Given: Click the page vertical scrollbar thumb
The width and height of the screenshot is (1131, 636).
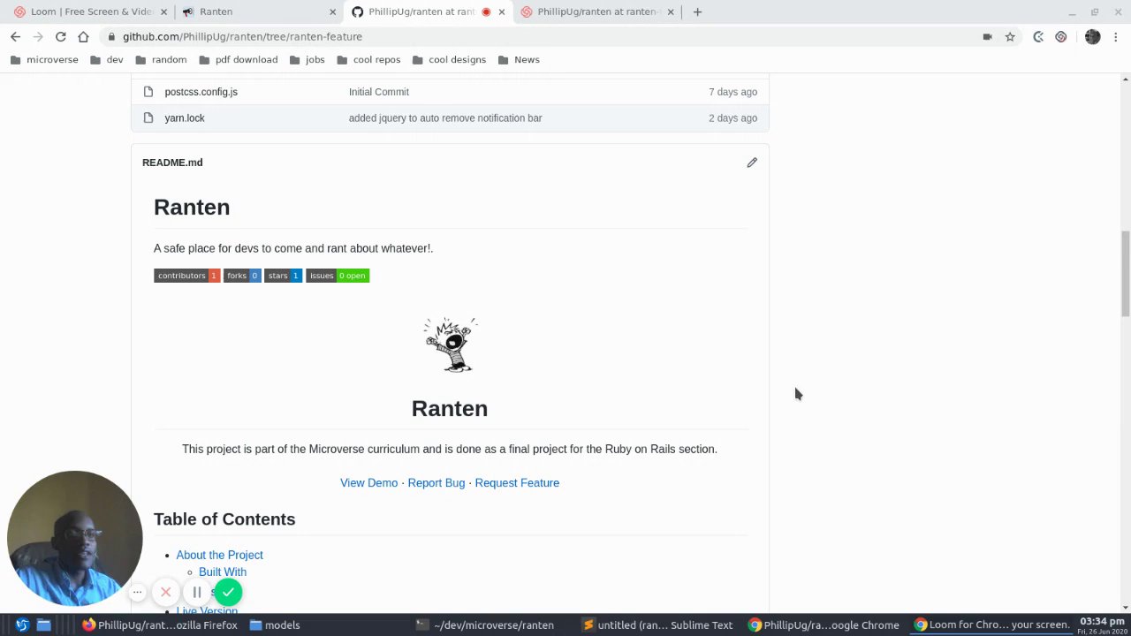Looking at the screenshot, I should 1125,273.
